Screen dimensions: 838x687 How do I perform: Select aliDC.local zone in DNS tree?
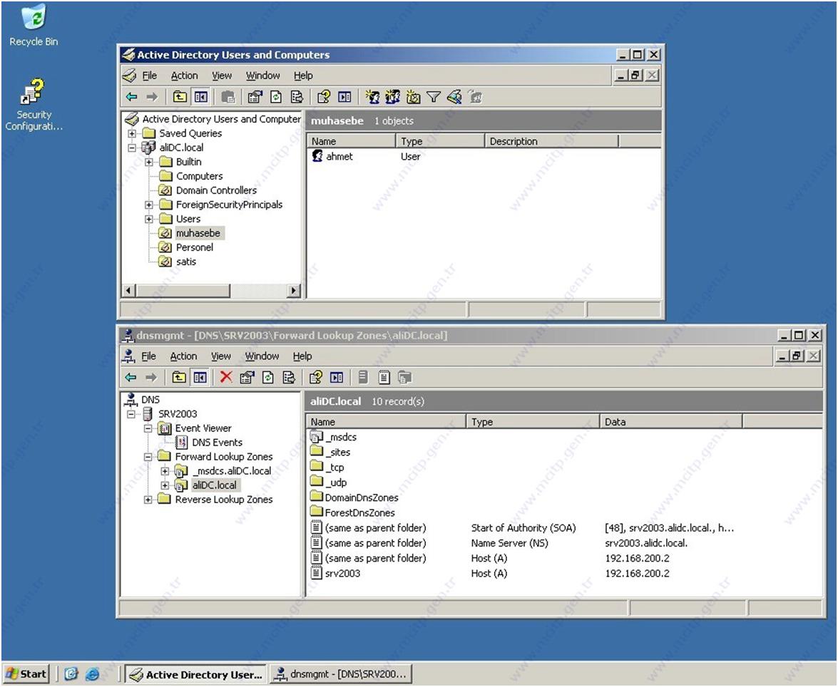214,485
